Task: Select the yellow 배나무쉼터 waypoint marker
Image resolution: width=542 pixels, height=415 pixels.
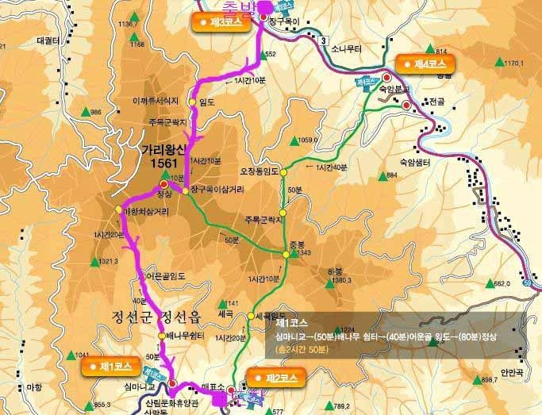Action: coord(161,336)
